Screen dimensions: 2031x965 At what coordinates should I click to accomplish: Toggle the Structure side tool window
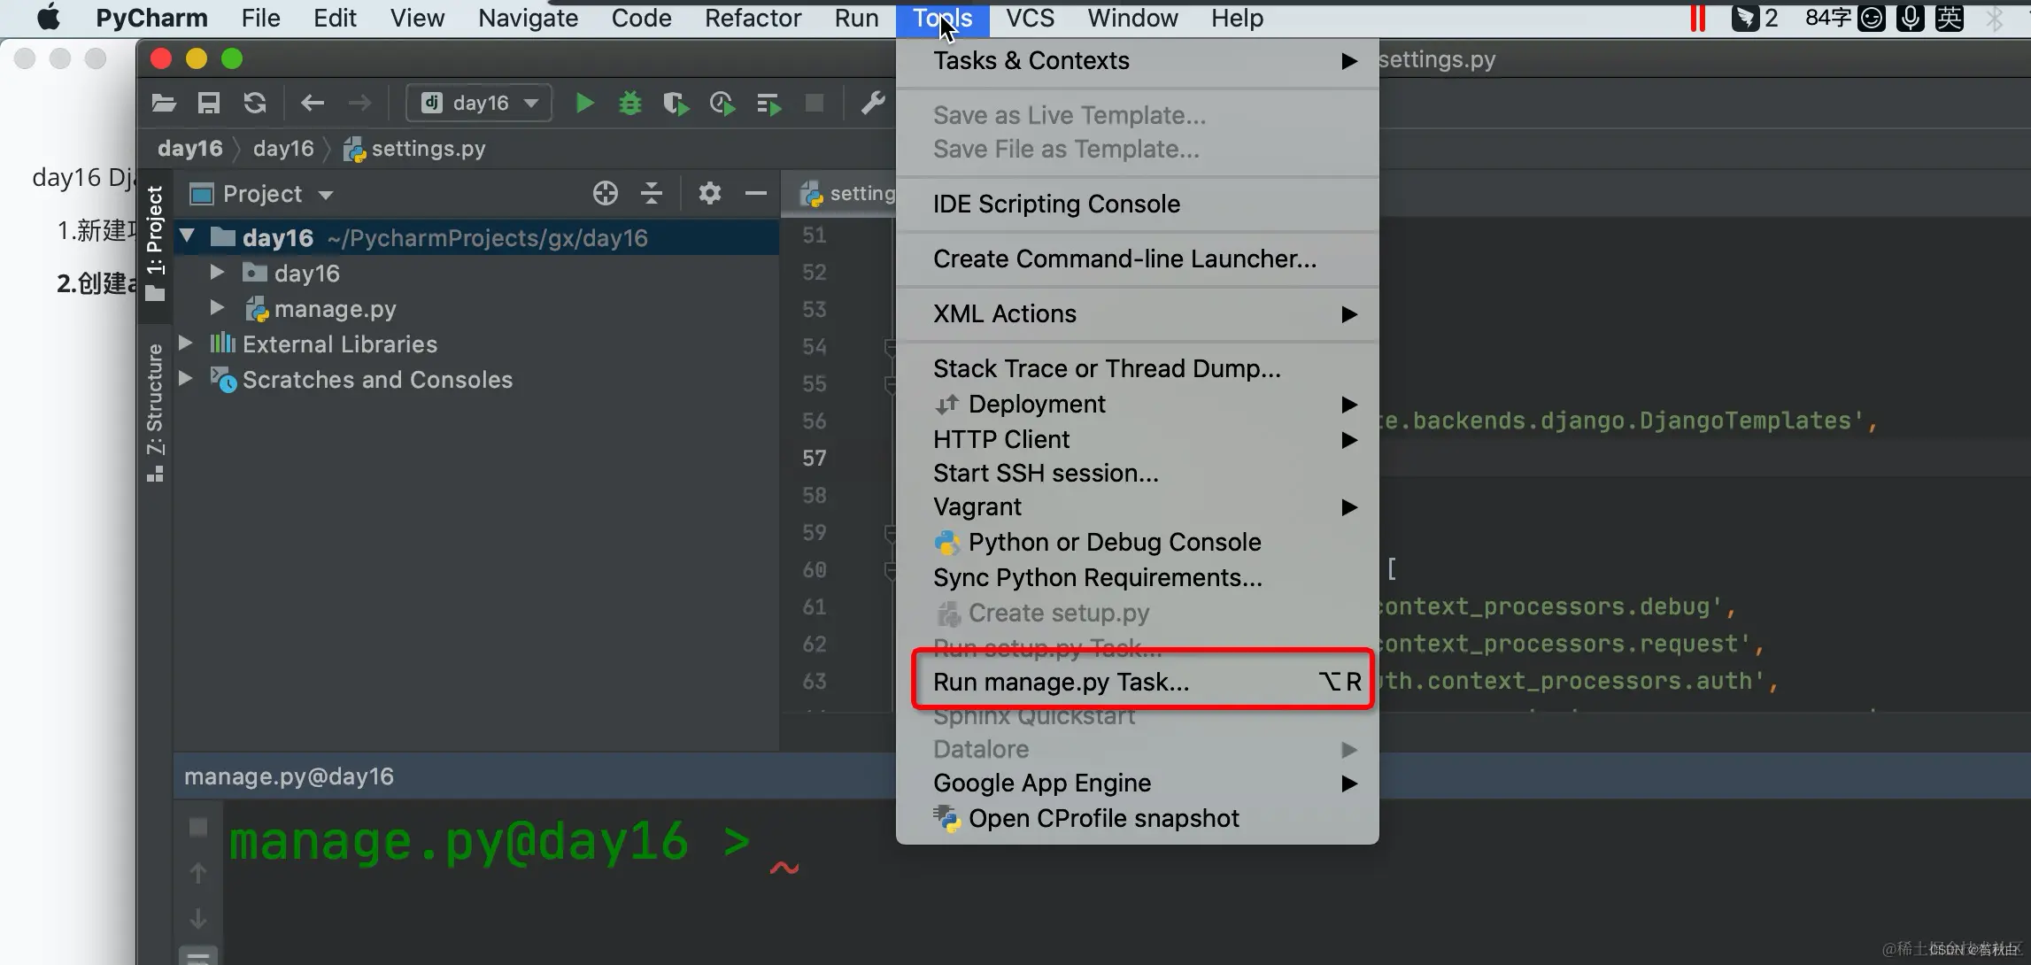pos(155,410)
